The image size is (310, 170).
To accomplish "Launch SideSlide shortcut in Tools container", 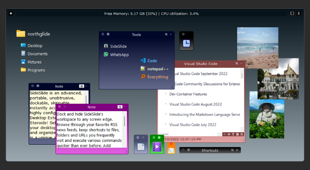I will click(115, 46).
